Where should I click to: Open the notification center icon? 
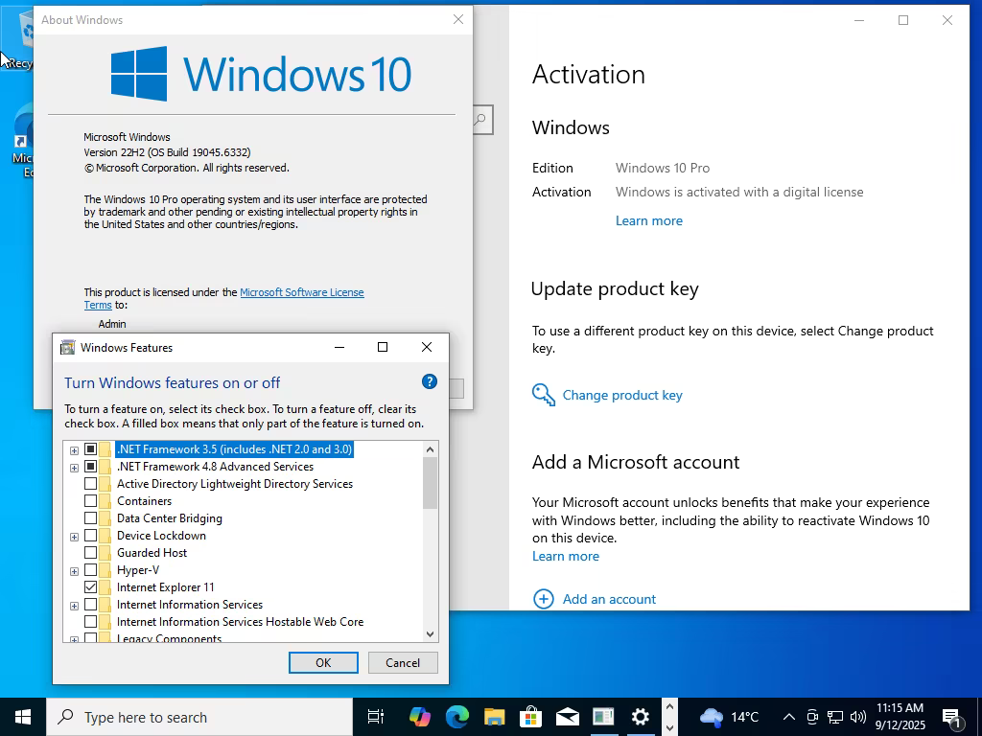point(952,717)
